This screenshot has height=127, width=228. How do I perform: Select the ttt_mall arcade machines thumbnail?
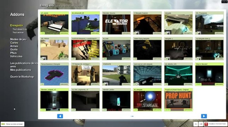pos(116,50)
